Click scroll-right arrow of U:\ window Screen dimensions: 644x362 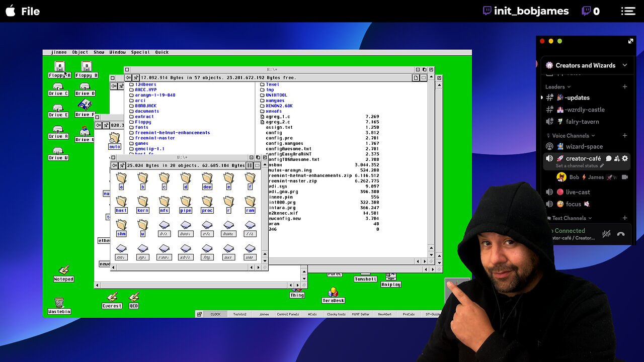pyautogui.click(x=259, y=267)
